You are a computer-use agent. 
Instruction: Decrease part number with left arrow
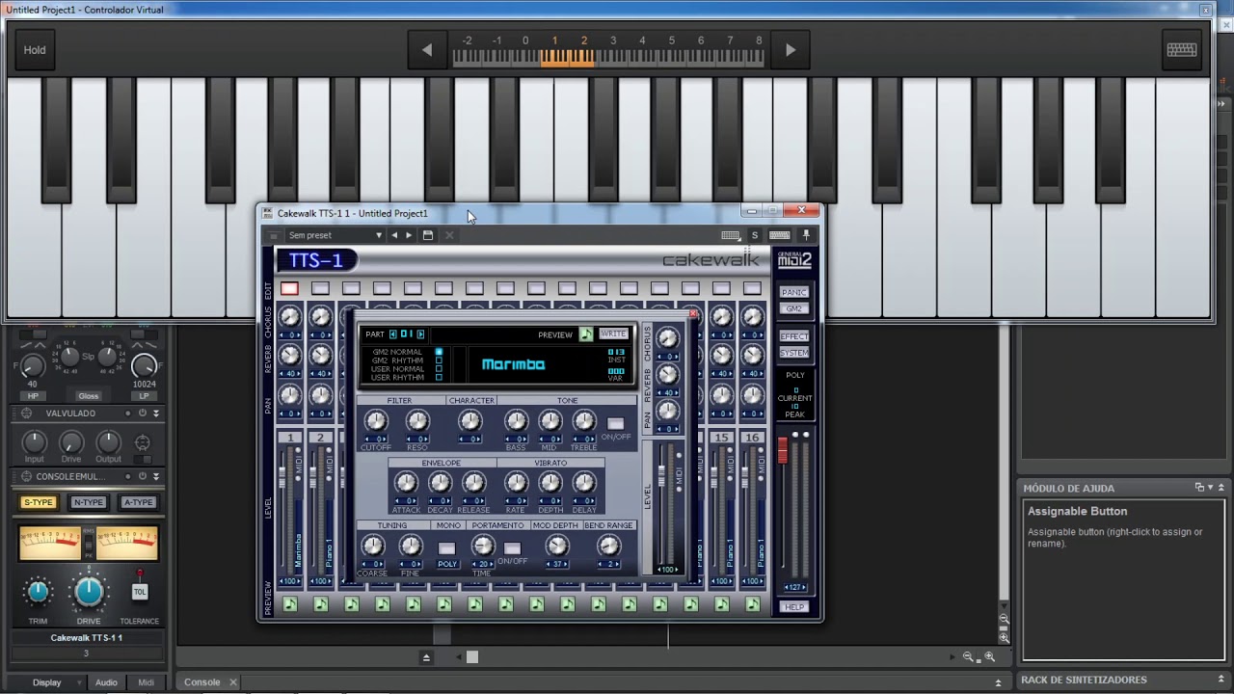[x=393, y=334]
